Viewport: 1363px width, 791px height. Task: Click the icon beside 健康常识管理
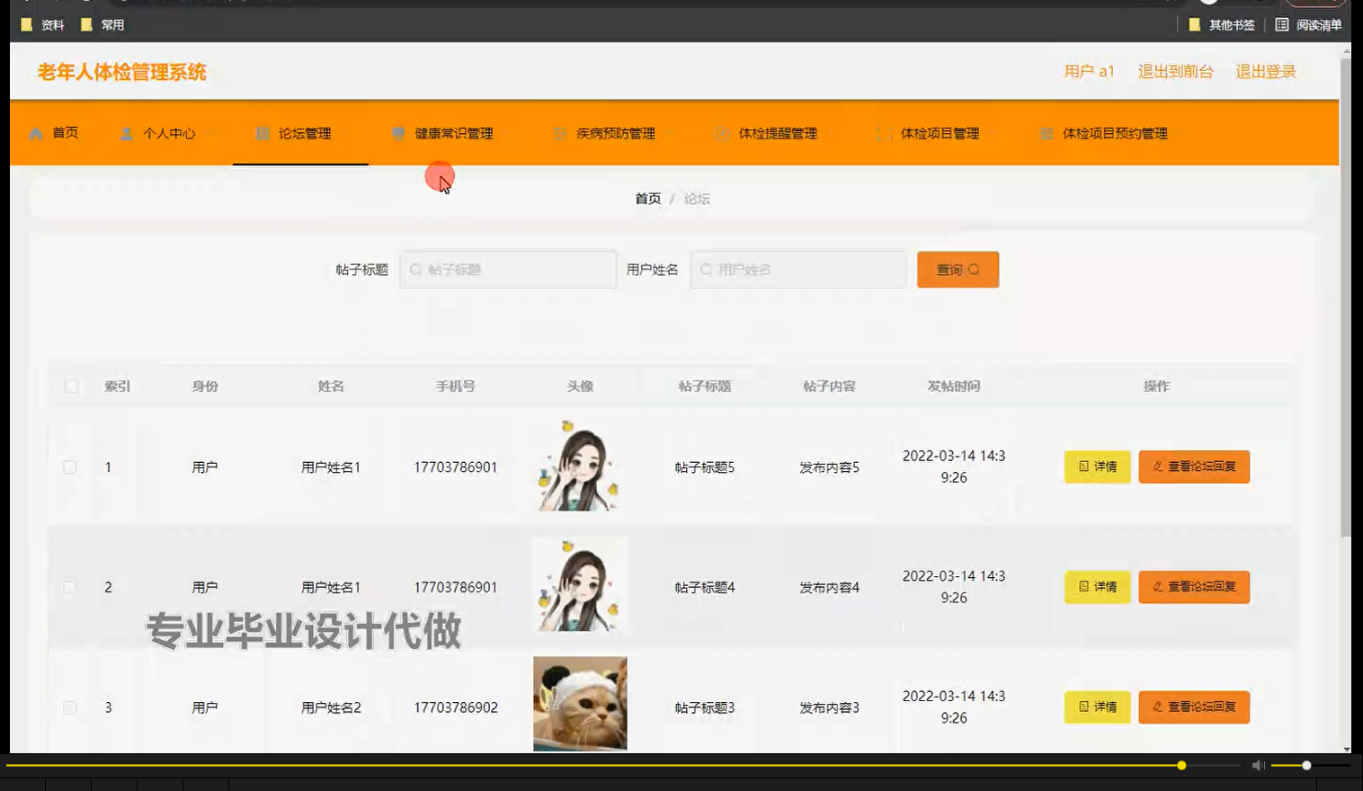(x=399, y=132)
